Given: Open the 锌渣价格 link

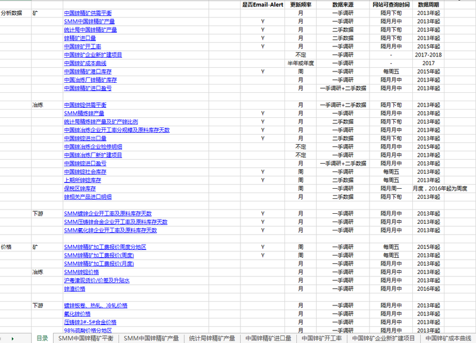Looking at the screenshot, I should point(75,289).
